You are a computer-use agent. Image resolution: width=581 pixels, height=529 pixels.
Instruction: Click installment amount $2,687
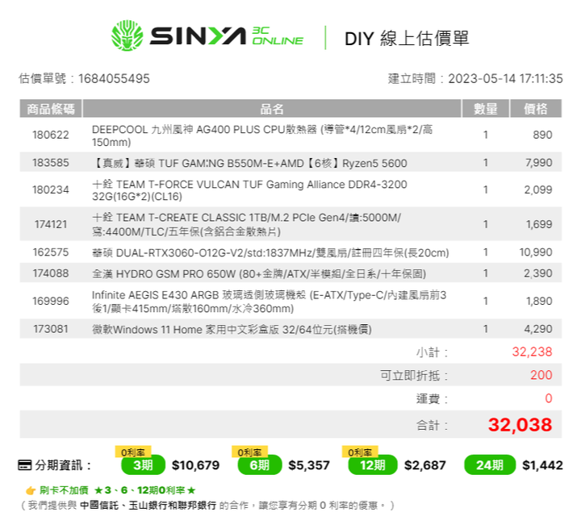coord(425,465)
